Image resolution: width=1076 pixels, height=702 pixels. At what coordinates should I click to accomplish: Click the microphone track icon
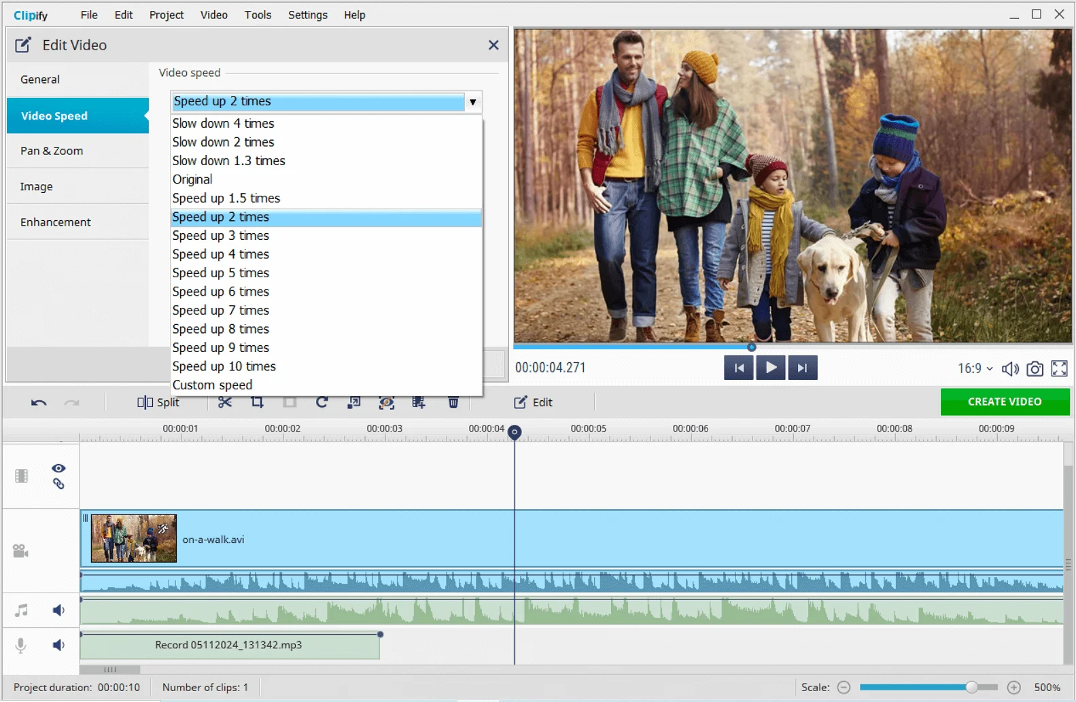point(21,645)
